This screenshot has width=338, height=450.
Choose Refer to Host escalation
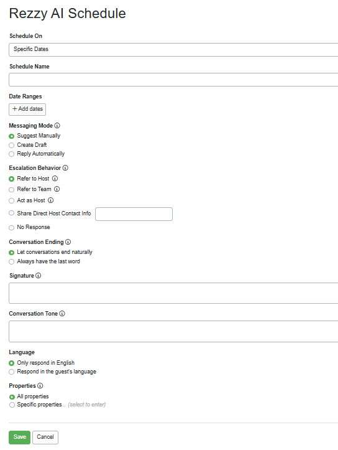[x=11, y=179]
